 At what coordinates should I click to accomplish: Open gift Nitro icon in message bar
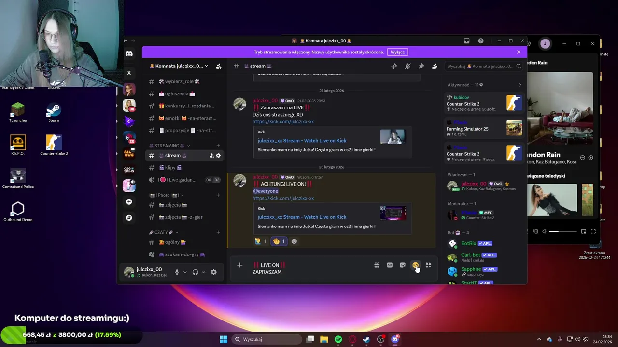click(377, 265)
